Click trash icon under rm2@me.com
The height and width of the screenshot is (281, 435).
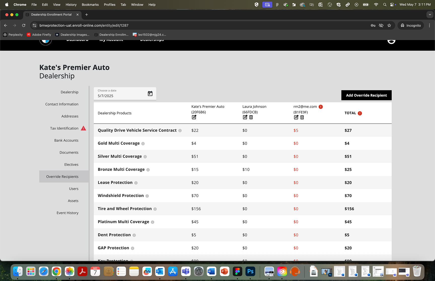pyautogui.click(x=302, y=117)
